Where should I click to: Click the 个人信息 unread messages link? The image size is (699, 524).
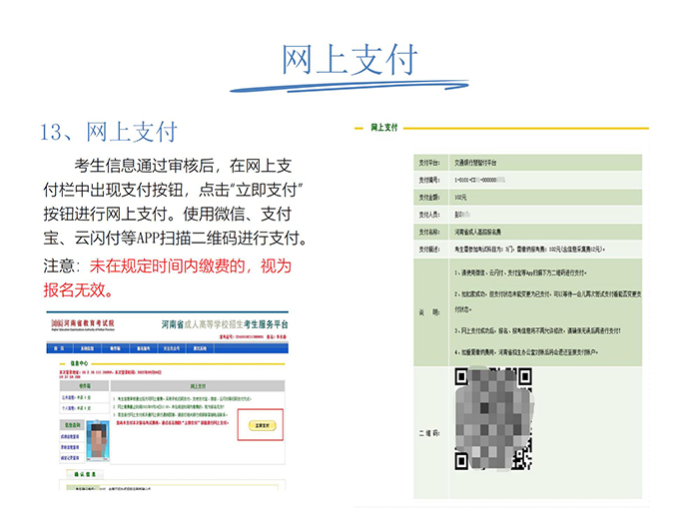[73, 409]
